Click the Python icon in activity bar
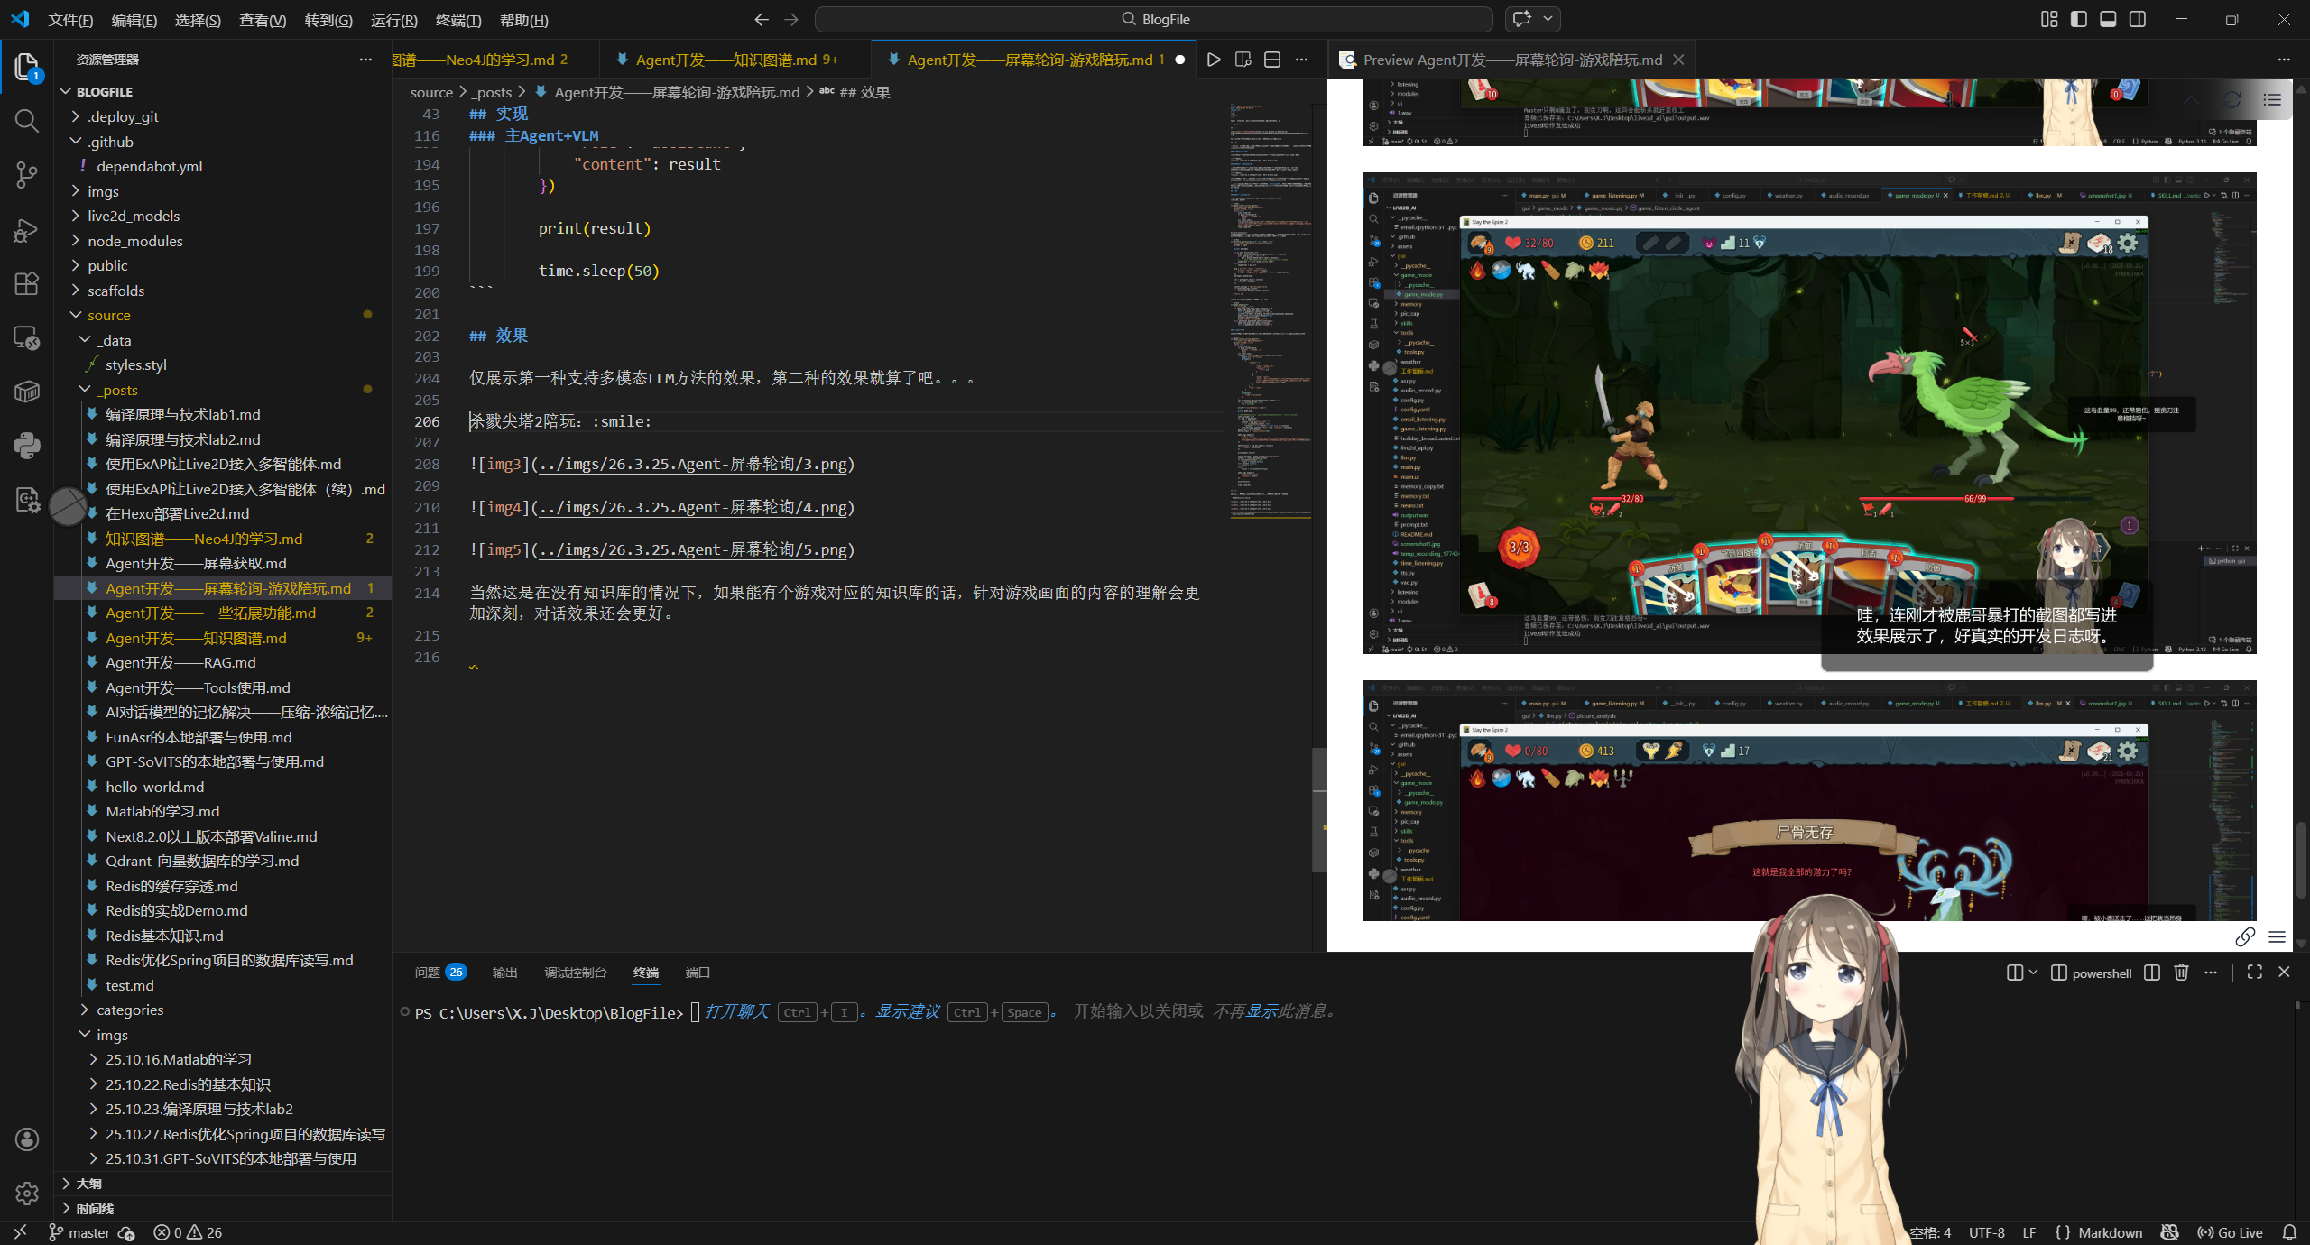 (x=27, y=446)
